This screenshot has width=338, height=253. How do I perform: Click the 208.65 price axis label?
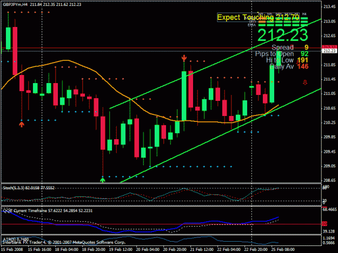(329, 180)
